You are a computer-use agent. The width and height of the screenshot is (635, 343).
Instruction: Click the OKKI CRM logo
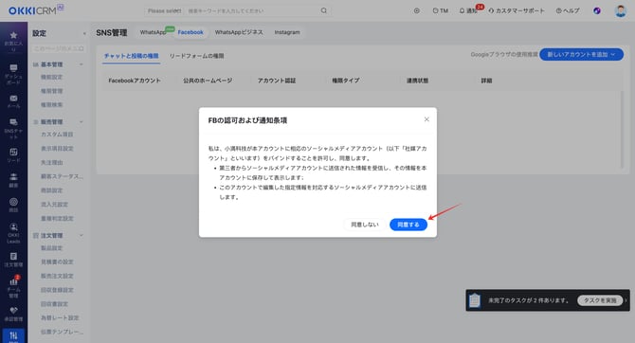pyautogui.click(x=36, y=9)
